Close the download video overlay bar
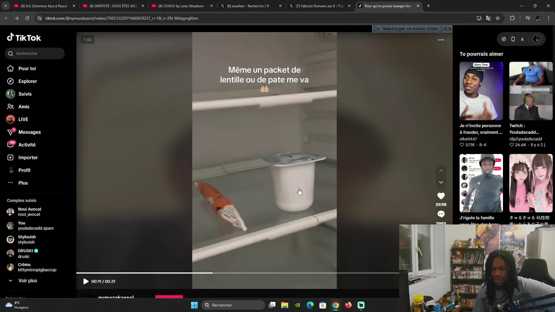Image resolution: width=555 pixels, height=312 pixels. pos(450,29)
